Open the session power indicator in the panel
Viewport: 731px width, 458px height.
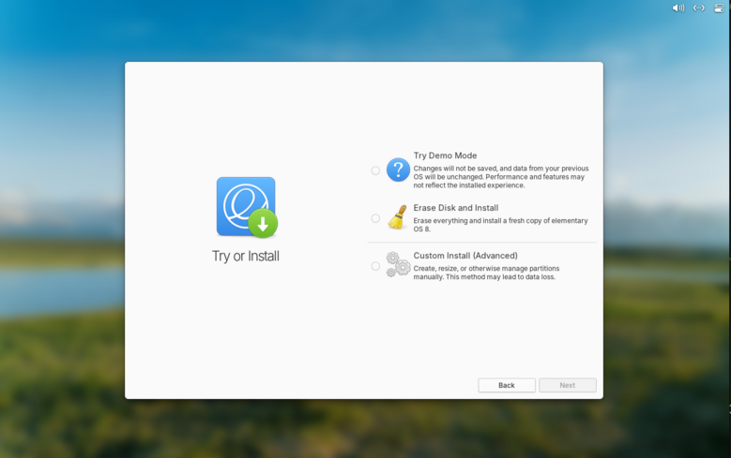tap(719, 7)
